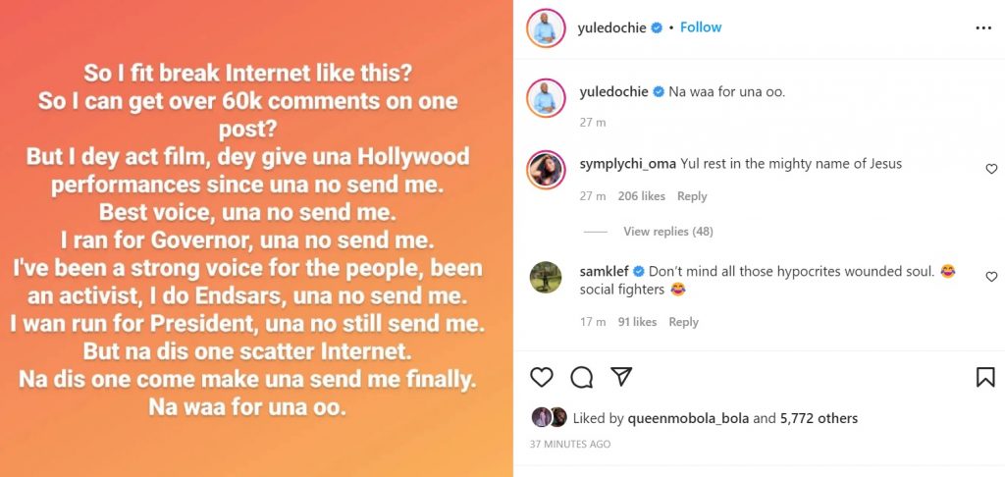The width and height of the screenshot is (1005, 477).
Task: Open three-dot more options menu
Action: 983,28
